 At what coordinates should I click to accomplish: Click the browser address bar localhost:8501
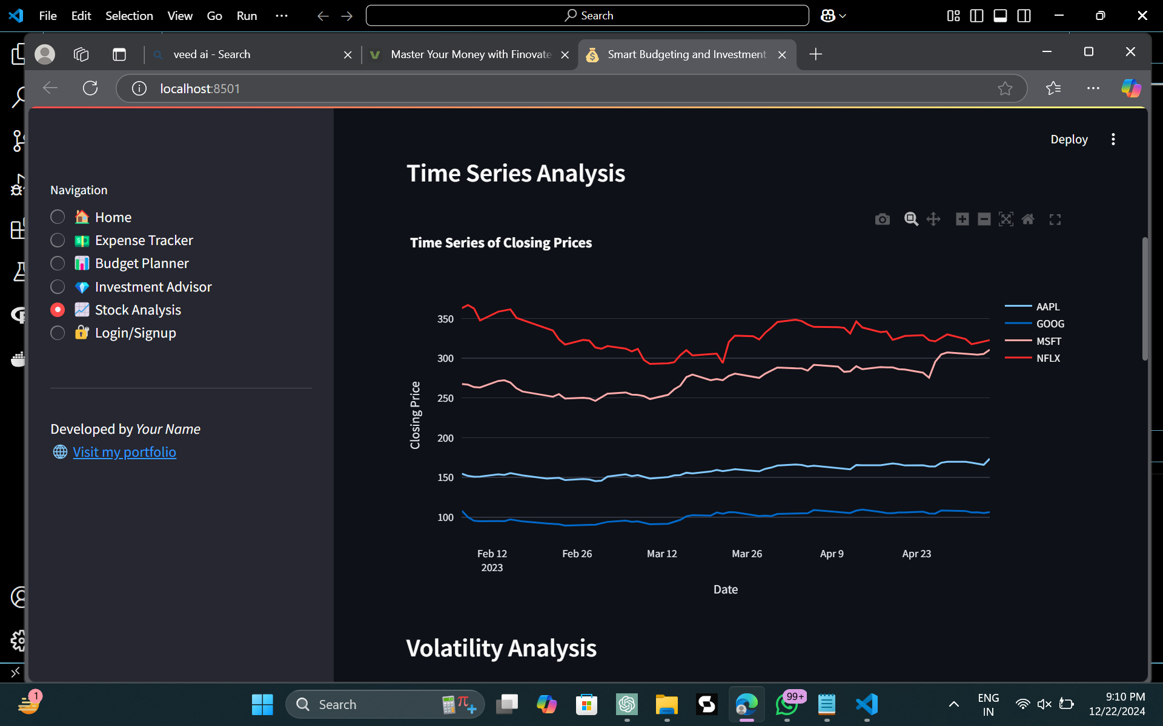click(x=200, y=88)
